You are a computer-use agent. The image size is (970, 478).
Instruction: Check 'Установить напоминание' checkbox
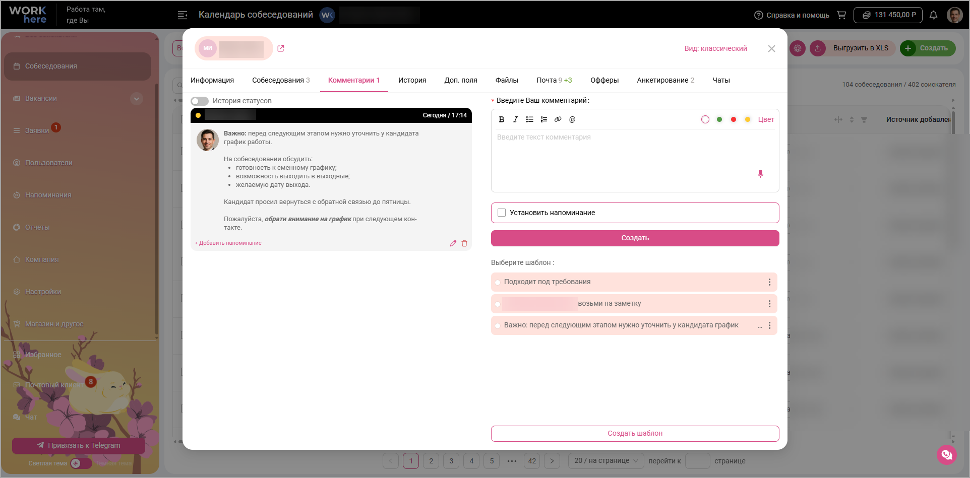click(x=502, y=213)
